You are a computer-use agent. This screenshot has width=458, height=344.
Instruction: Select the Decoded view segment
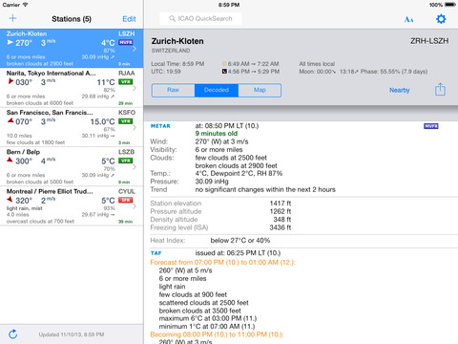tap(217, 90)
